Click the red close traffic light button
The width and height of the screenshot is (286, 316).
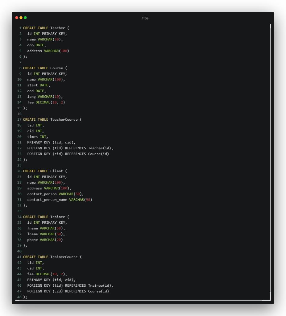[x=17, y=18]
